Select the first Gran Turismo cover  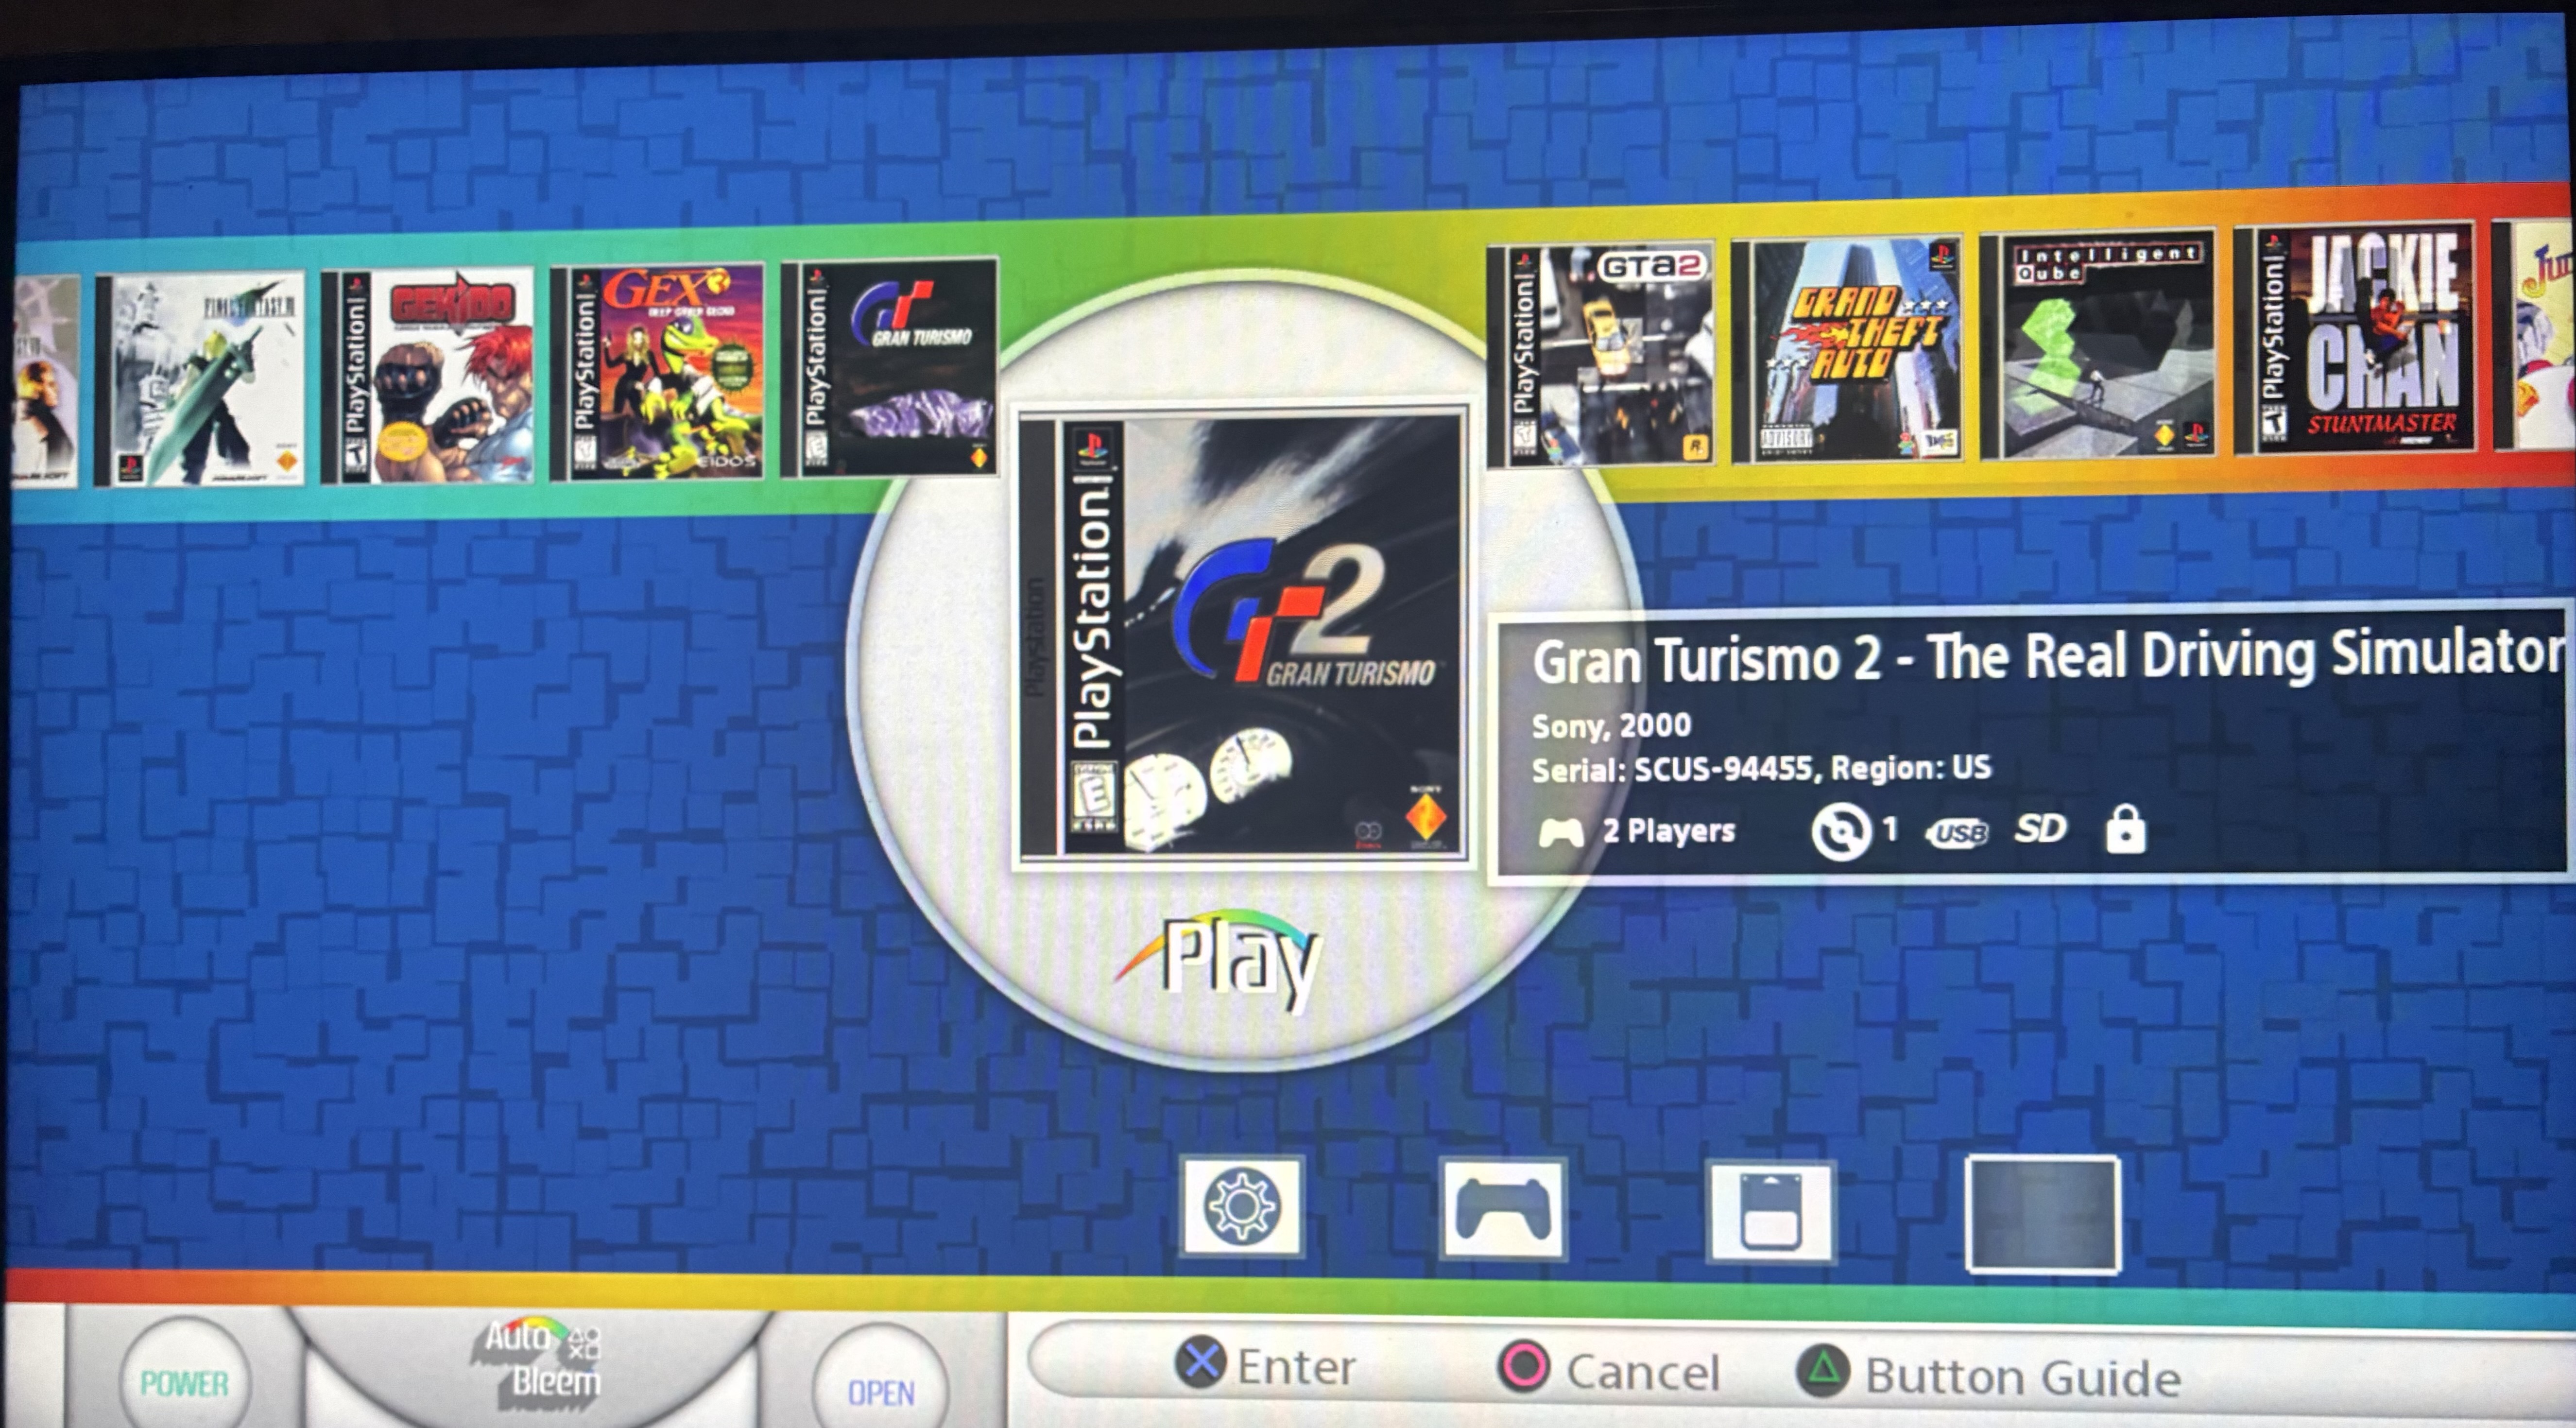click(x=890, y=367)
